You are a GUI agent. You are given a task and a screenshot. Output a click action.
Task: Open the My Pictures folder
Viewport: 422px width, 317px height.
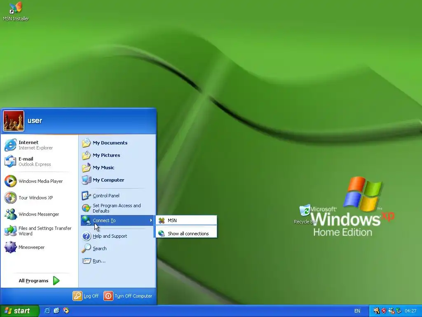pyautogui.click(x=117, y=155)
